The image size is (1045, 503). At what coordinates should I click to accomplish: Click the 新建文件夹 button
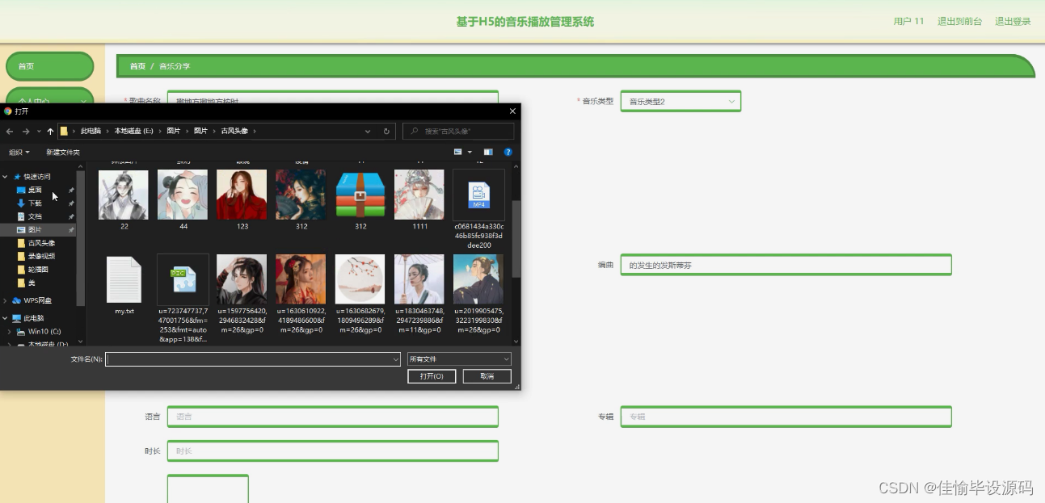pos(62,151)
